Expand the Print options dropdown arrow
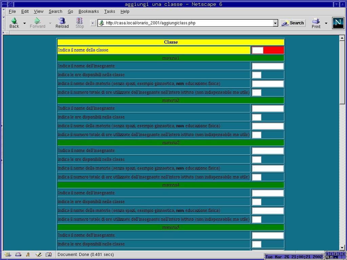Image resolution: width=347 pixels, height=260 pixels. (326, 23)
